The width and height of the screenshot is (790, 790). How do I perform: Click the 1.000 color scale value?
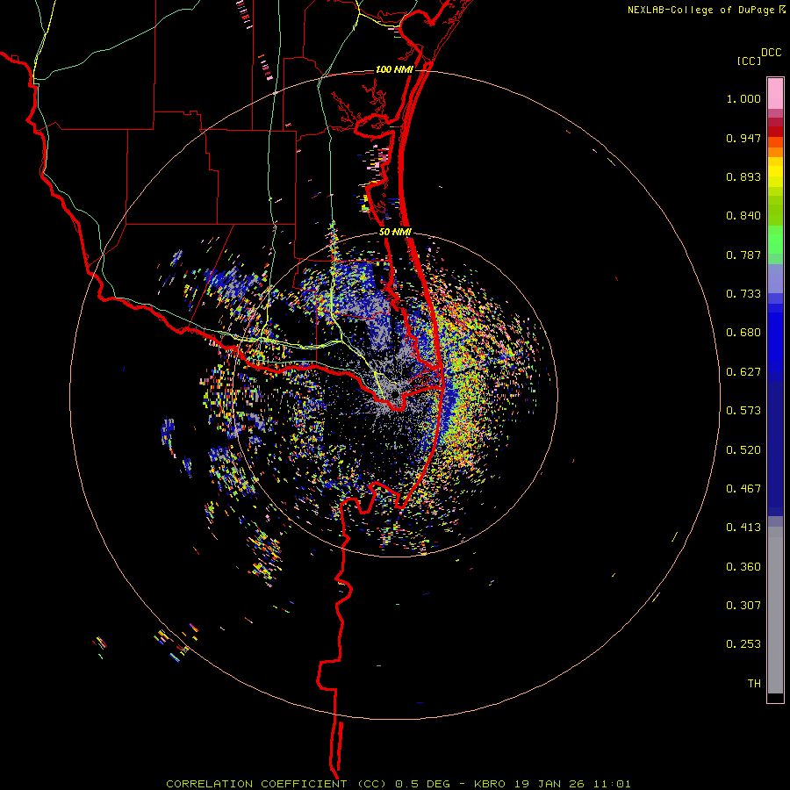point(743,98)
